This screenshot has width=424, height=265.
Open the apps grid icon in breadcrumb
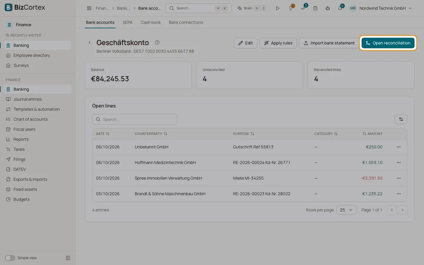[x=89, y=8]
